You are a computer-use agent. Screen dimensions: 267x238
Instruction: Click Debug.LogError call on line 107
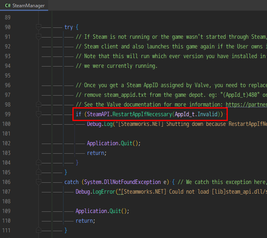(x=95, y=192)
